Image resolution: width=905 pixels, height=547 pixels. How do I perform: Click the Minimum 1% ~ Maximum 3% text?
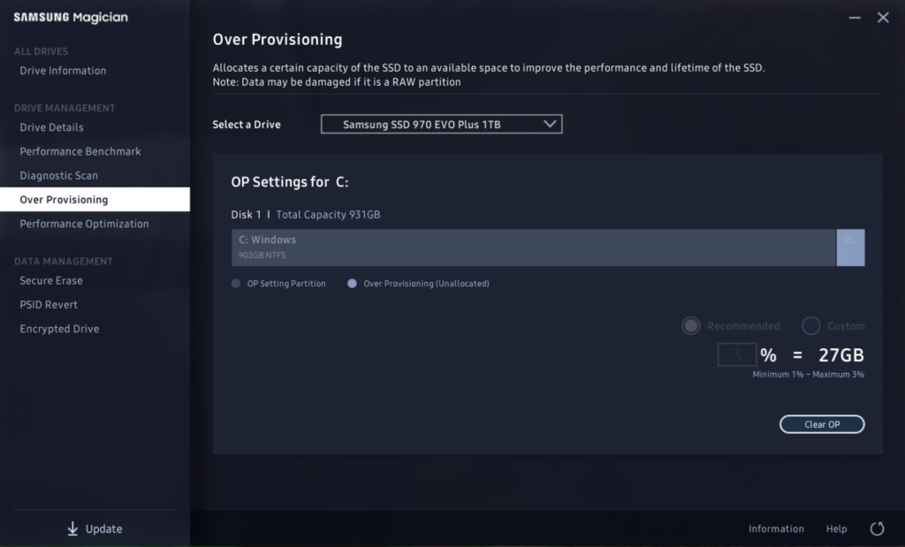point(808,375)
